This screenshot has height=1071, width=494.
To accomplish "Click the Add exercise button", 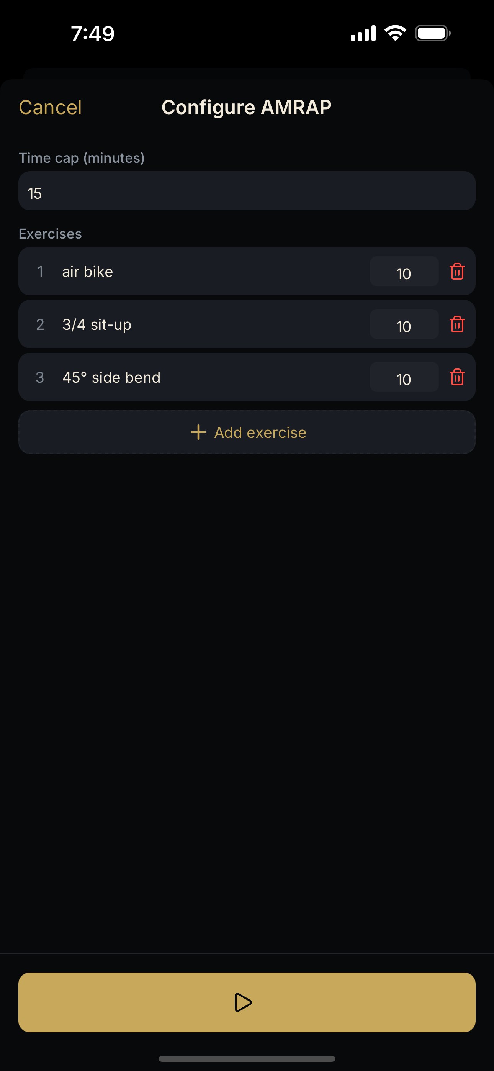I will 247,432.
